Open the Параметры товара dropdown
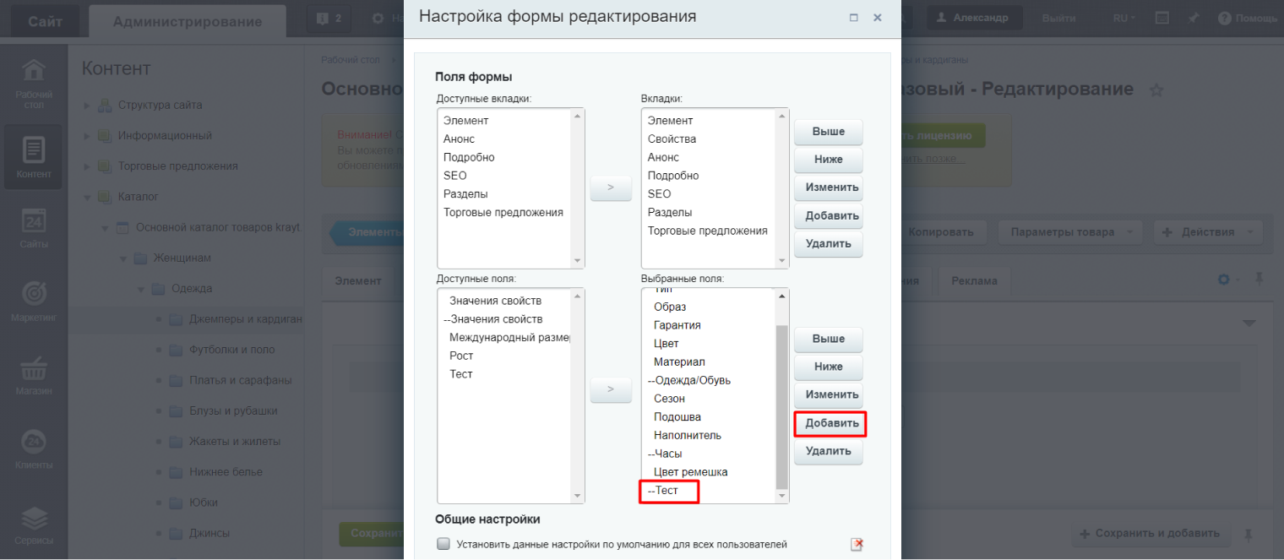 1069,232
